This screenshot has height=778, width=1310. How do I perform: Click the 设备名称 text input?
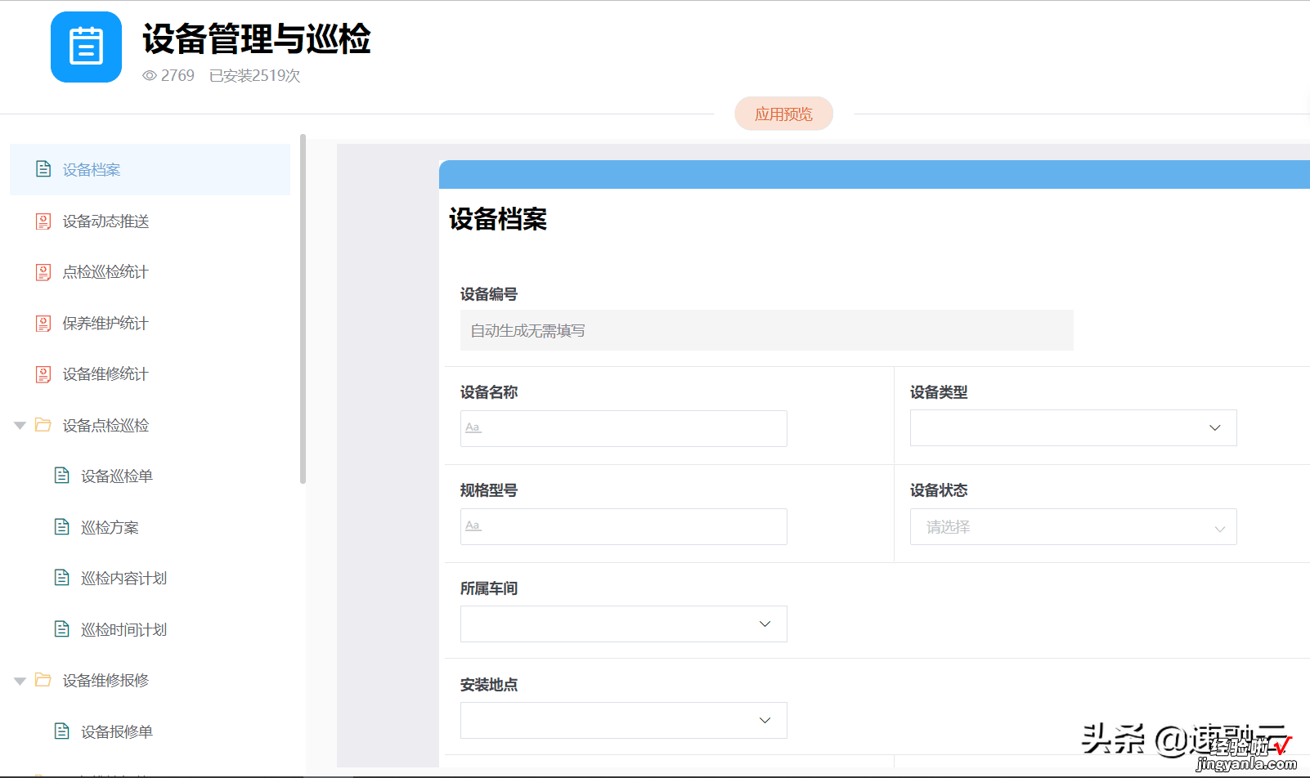[x=623, y=428]
